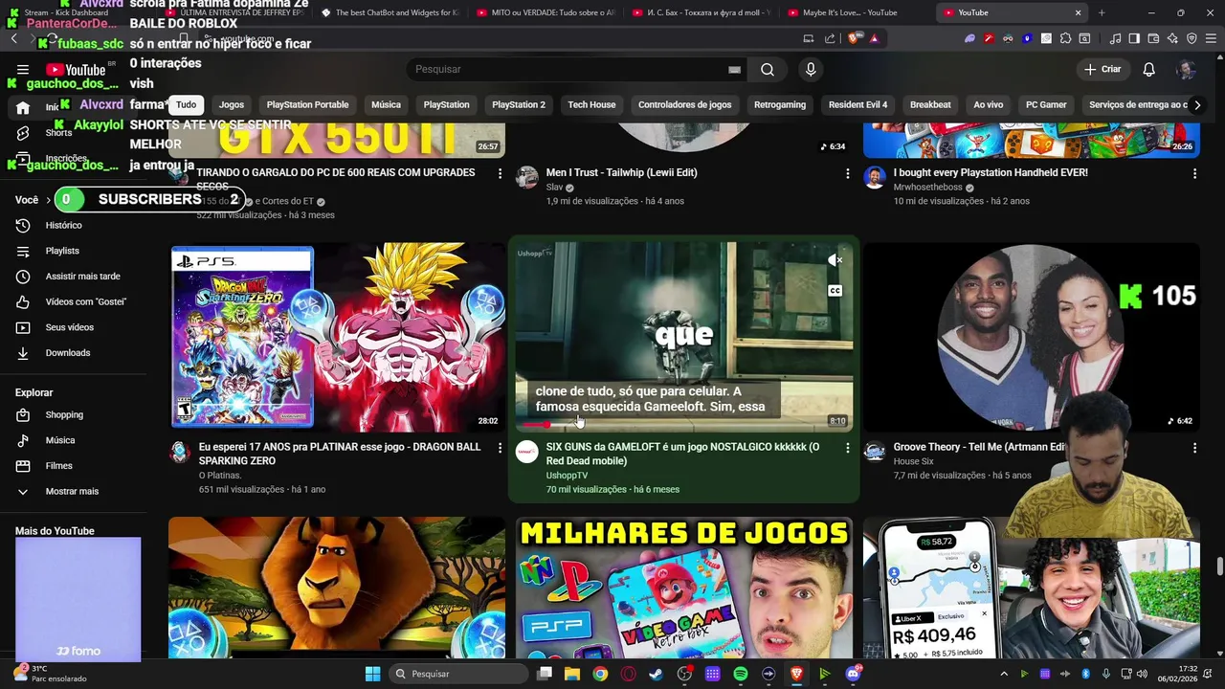
Task: Click the Brave Rewards triangle icon
Action: (x=874, y=38)
